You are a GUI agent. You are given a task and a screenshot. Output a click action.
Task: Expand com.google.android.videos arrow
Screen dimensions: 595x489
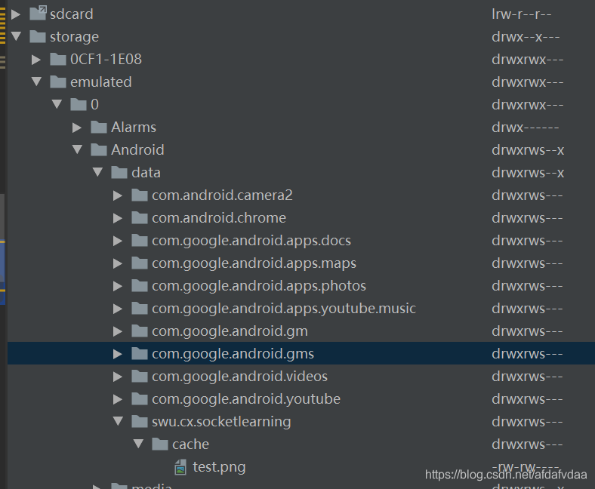pyautogui.click(x=118, y=377)
